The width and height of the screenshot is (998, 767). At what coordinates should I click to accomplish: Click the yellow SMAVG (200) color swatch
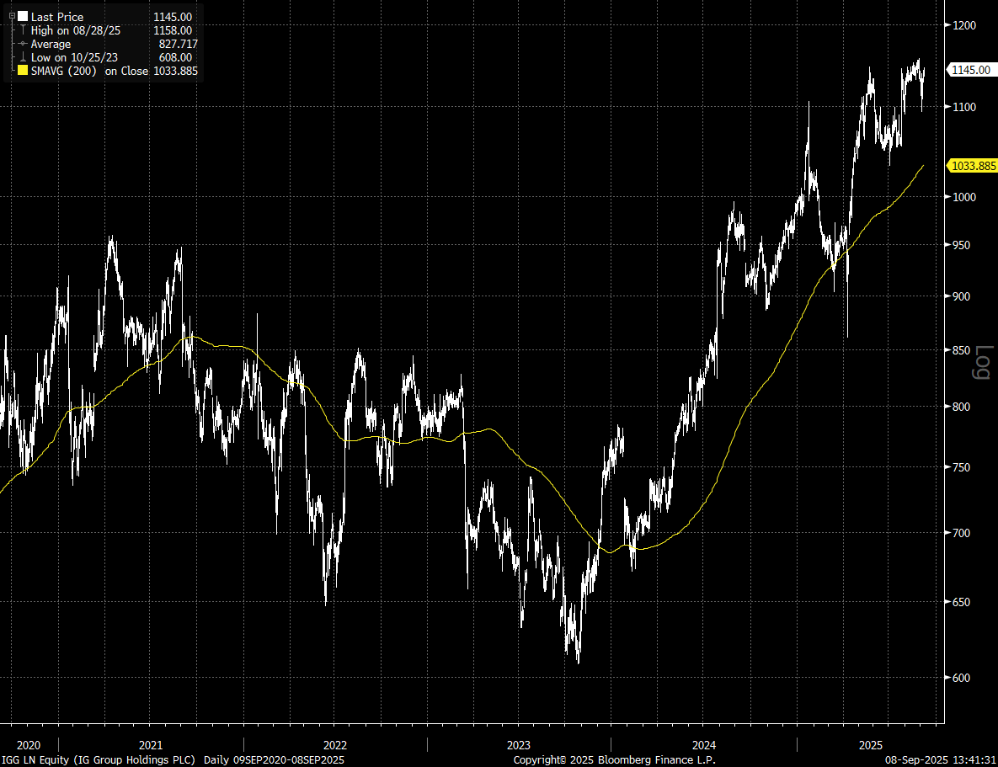click(x=23, y=71)
